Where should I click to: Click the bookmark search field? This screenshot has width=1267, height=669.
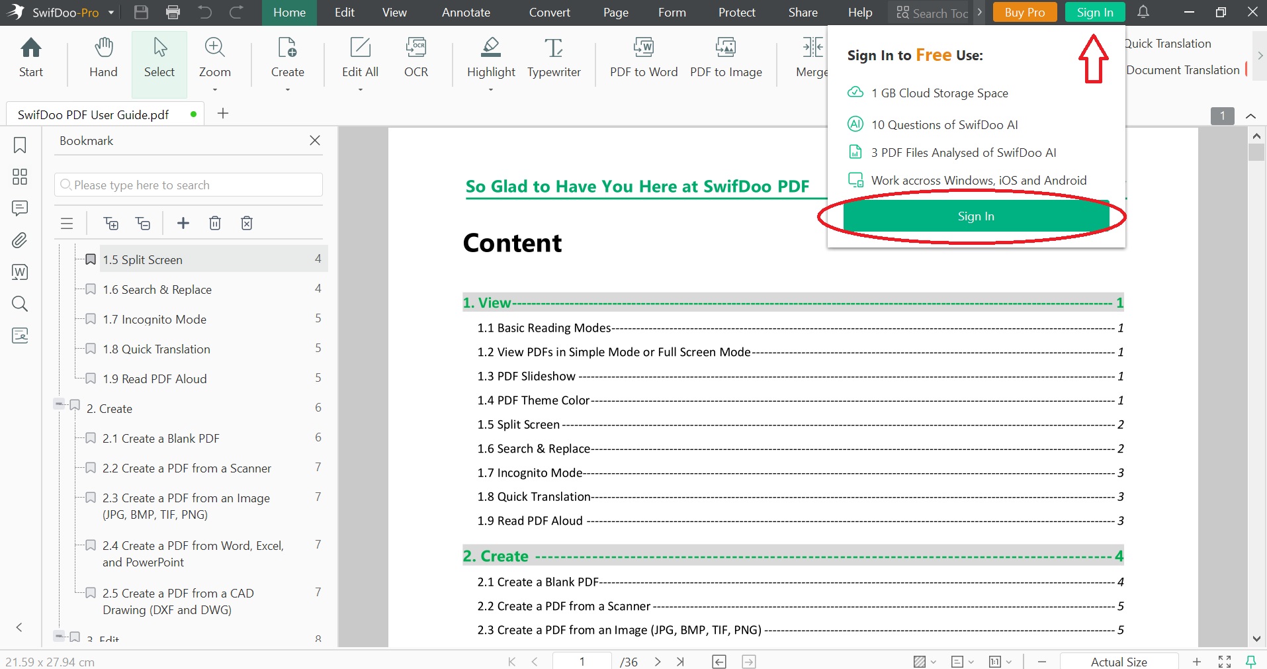point(189,185)
